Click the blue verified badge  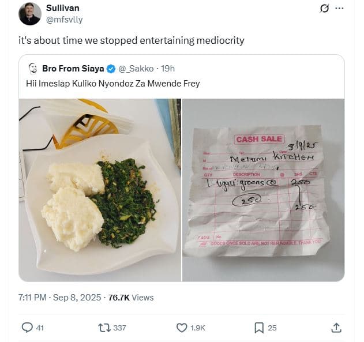(x=111, y=69)
